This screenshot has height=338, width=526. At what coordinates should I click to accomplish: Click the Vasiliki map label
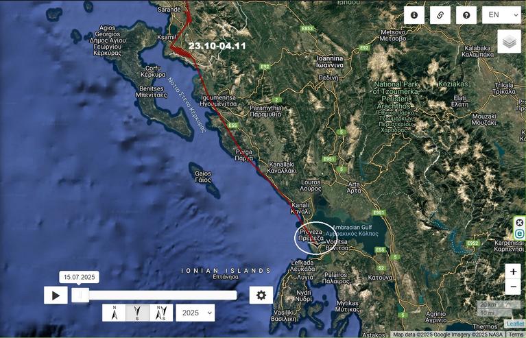(284, 315)
